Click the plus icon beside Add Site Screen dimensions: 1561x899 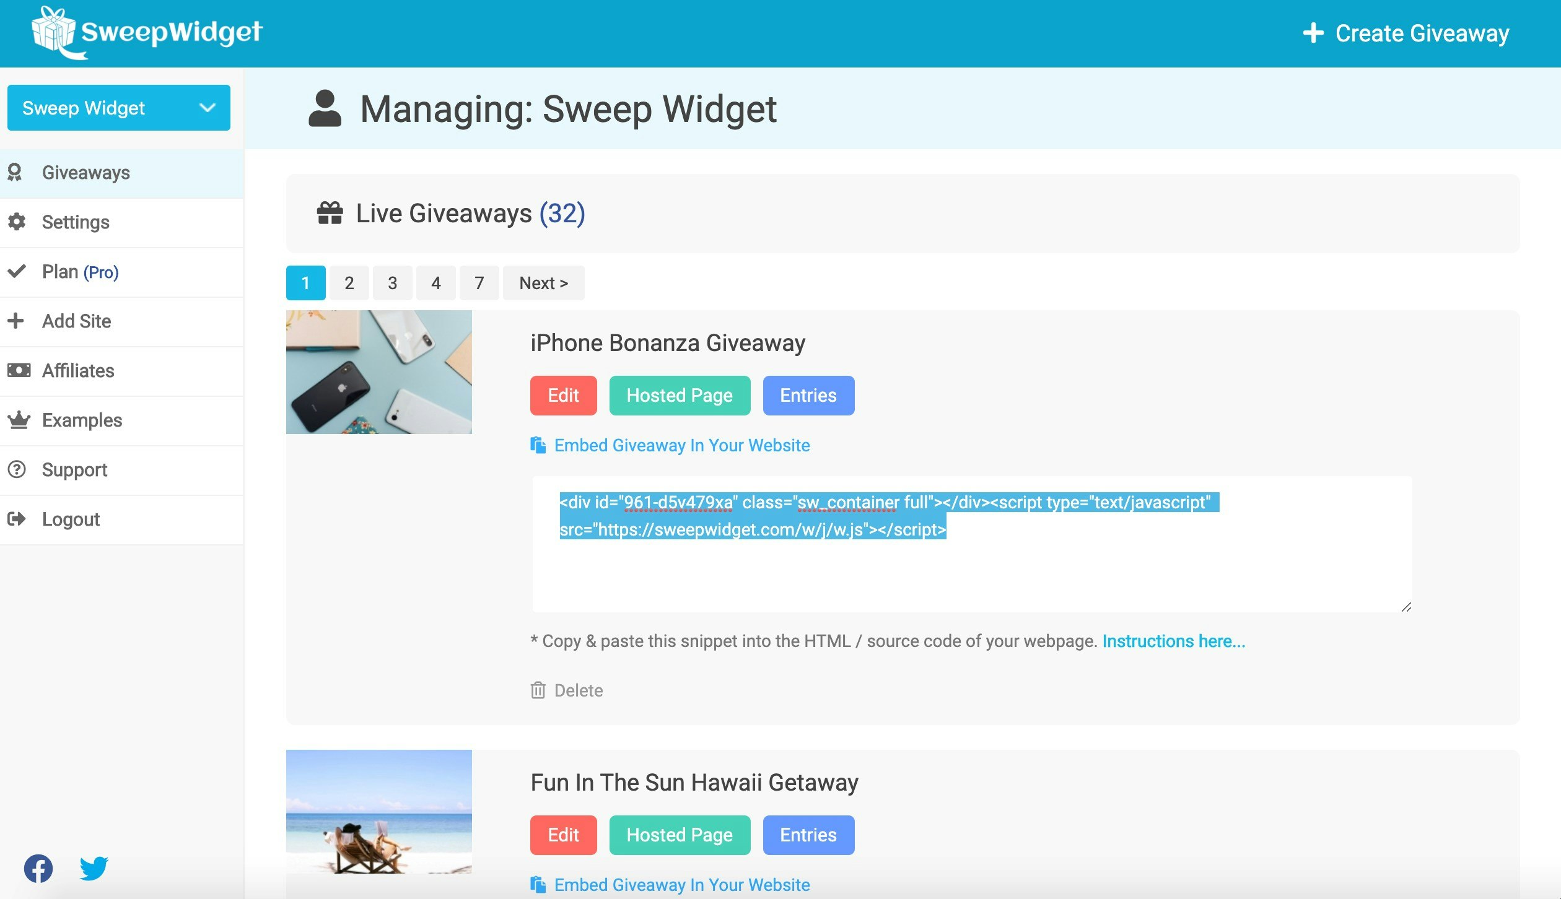17,321
